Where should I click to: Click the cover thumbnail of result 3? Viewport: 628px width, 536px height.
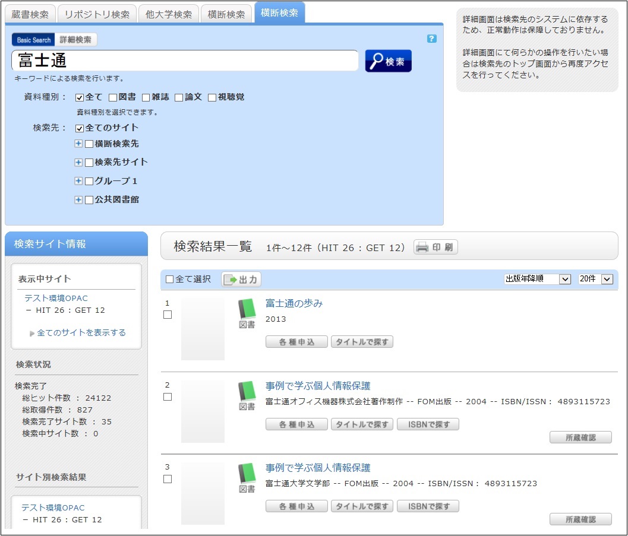click(203, 493)
